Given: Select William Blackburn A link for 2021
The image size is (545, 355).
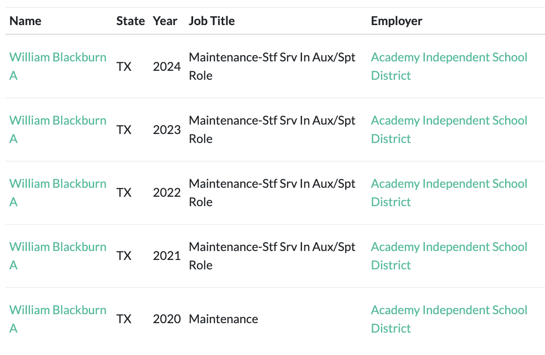Looking at the screenshot, I should click(x=58, y=247).
